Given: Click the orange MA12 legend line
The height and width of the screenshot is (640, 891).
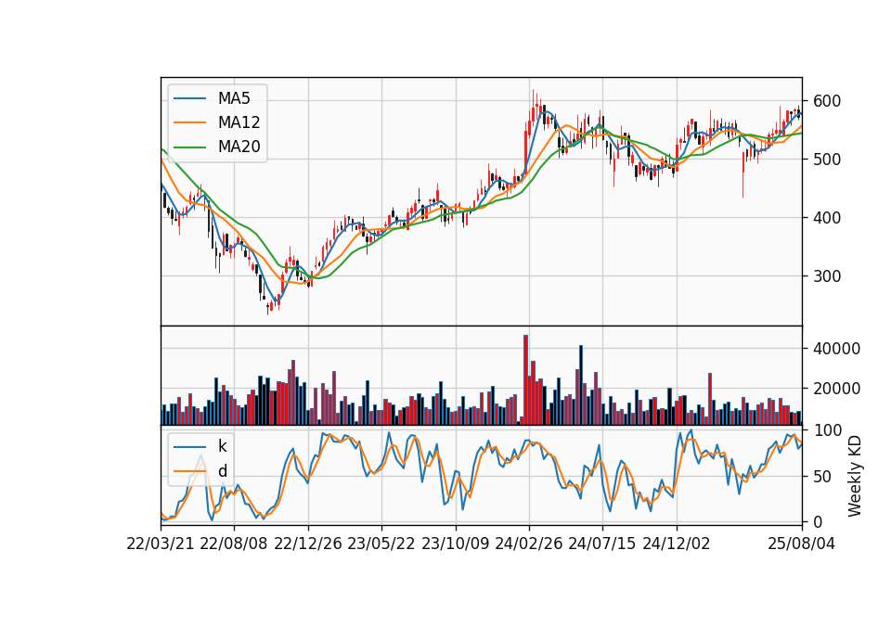Looking at the screenshot, I should [x=189, y=122].
